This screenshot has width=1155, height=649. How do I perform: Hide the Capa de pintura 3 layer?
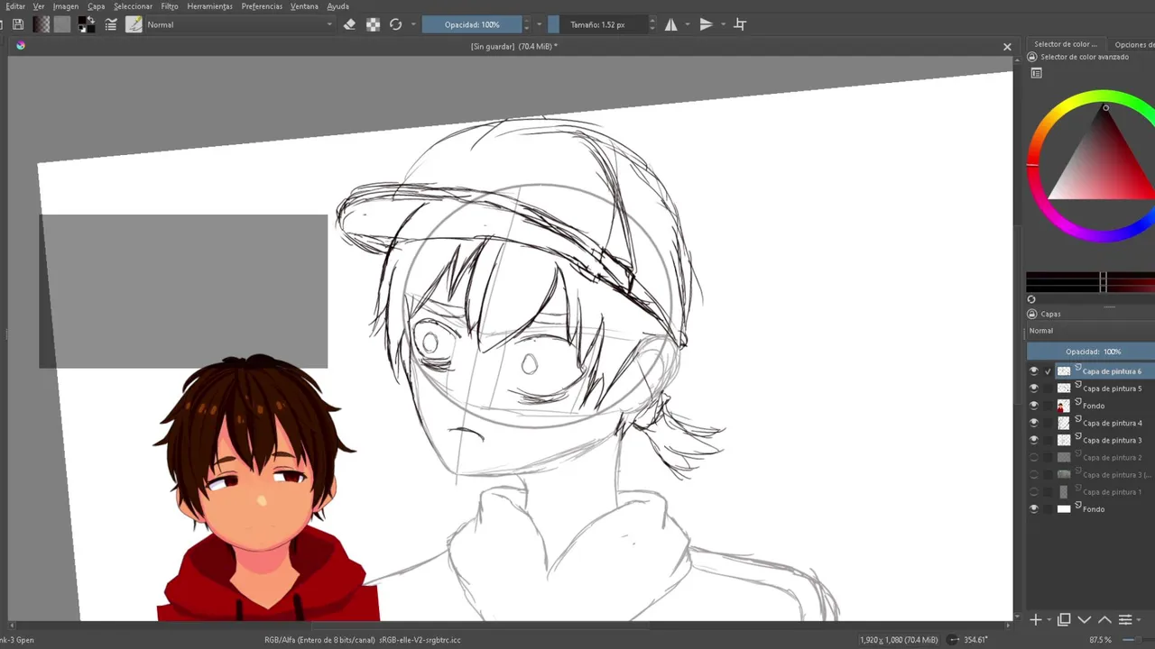1034,440
